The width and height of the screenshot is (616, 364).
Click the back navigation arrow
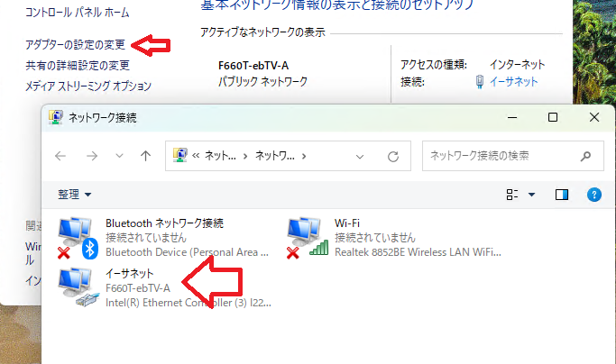point(60,156)
